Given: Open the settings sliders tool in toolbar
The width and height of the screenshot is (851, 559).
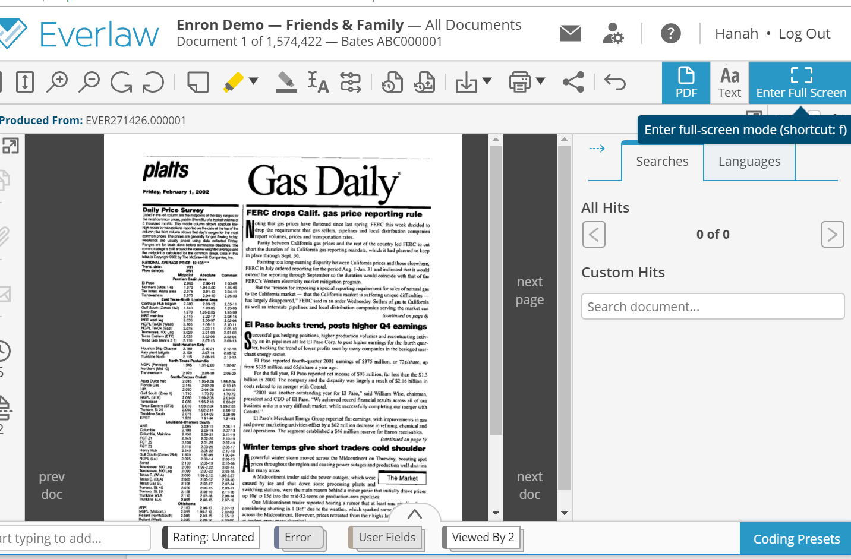Looking at the screenshot, I should click(351, 82).
